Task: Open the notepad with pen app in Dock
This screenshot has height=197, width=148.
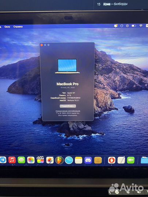Action: pyautogui.click(x=121, y=160)
